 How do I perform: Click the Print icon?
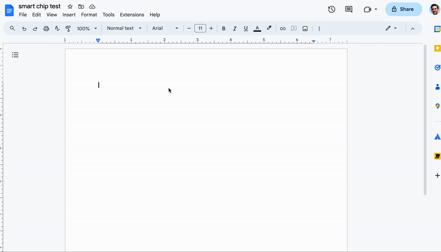(x=46, y=29)
